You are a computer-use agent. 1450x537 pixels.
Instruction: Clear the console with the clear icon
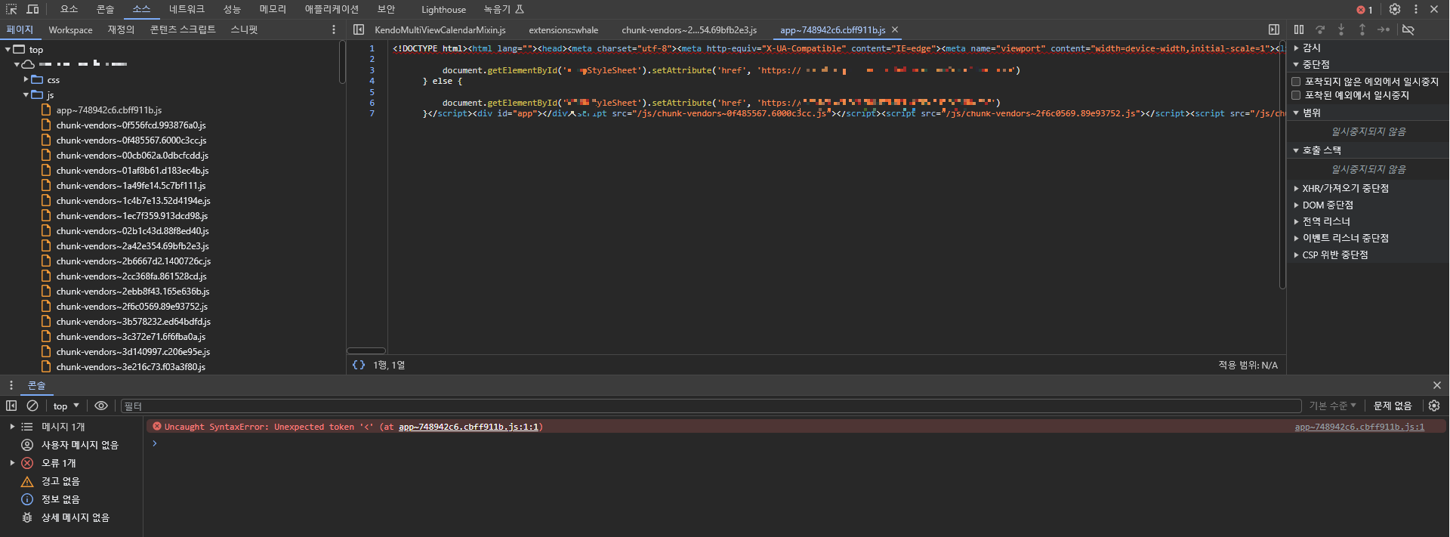coord(32,406)
